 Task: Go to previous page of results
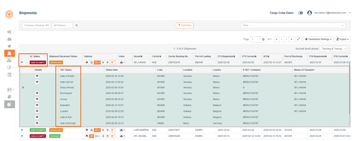282,39
